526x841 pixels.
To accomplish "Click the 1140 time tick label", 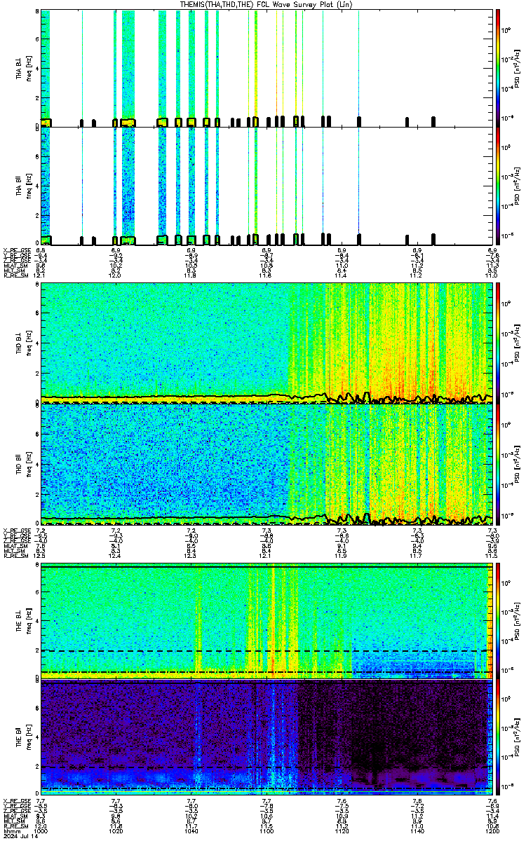I will pyautogui.click(x=417, y=832).
